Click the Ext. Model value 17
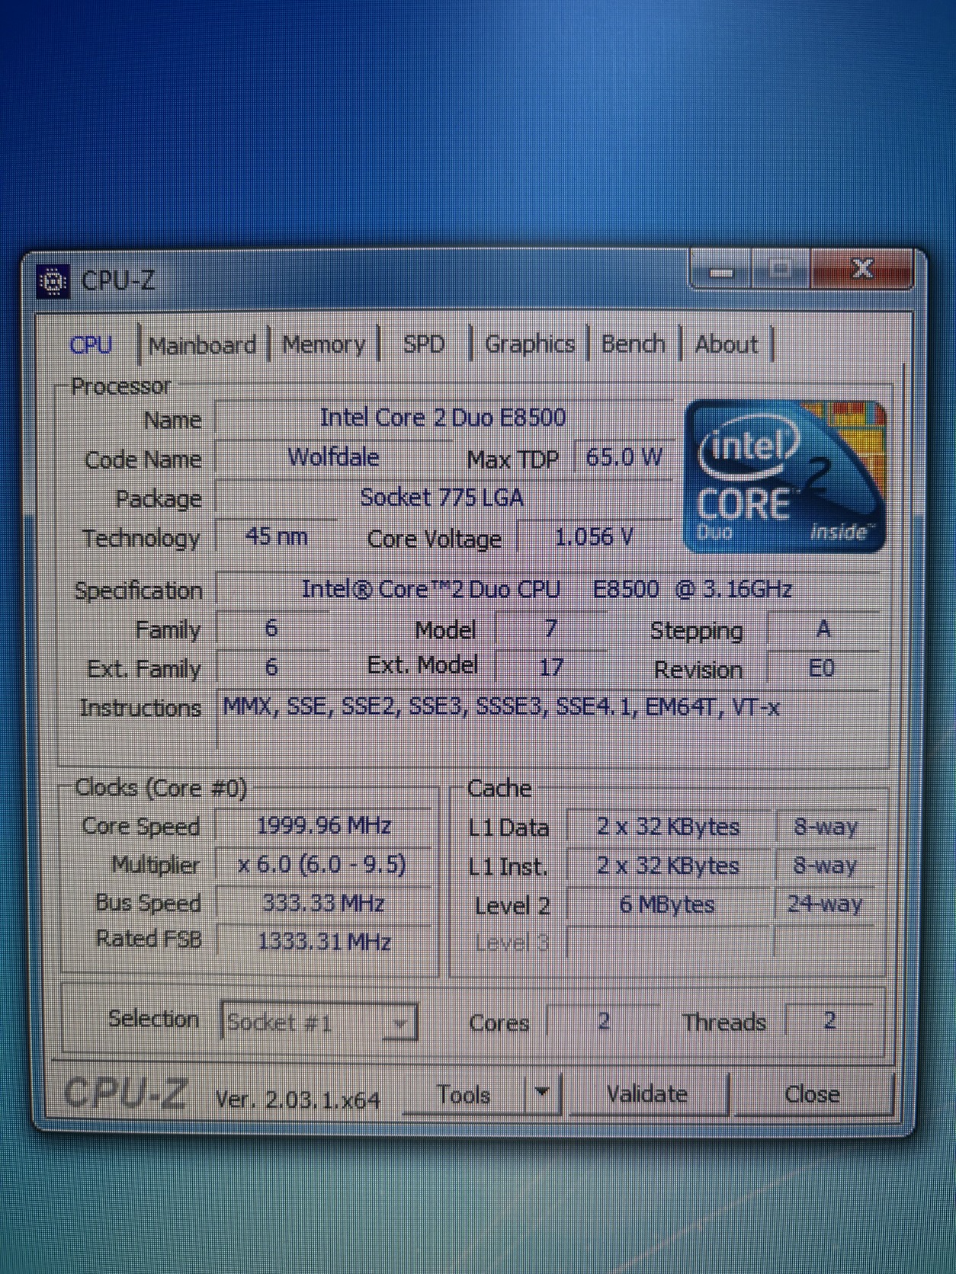The width and height of the screenshot is (956, 1274). [550, 668]
